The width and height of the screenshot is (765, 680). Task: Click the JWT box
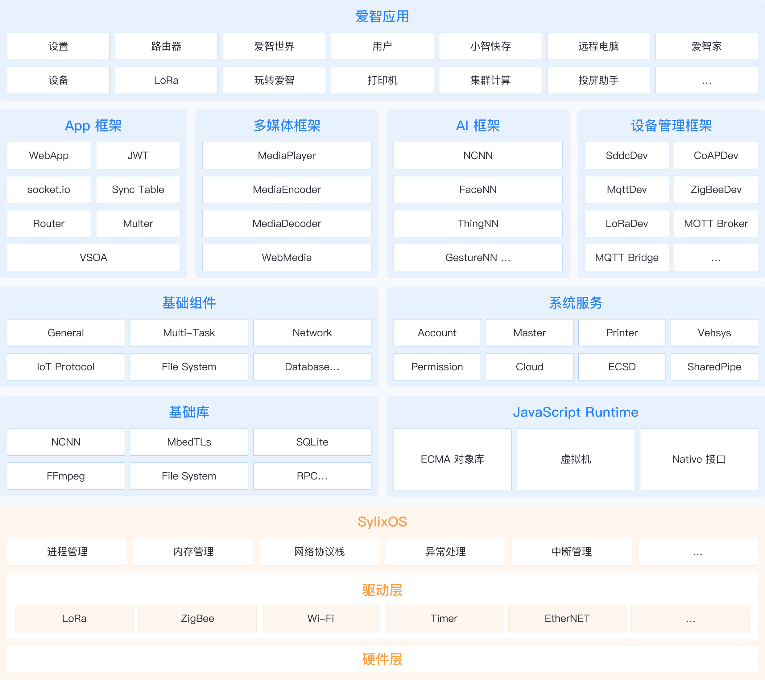[138, 156]
